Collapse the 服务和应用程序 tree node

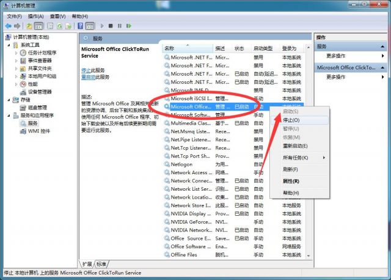point(9,116)
